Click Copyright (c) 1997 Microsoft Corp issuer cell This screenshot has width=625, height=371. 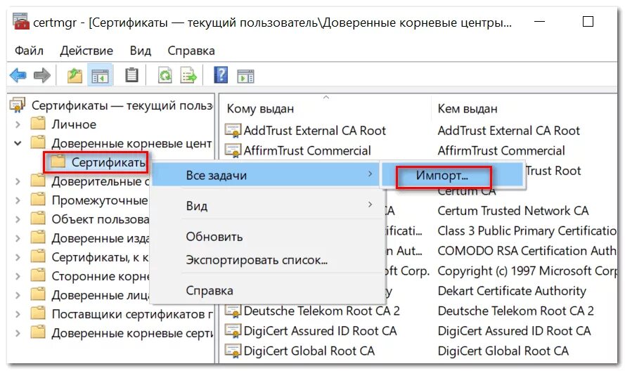pos(527,271)
